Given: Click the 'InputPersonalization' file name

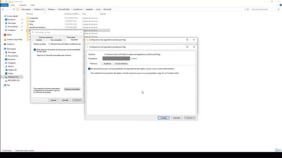Looking at the screenshot, I should (x=37, y=27).
